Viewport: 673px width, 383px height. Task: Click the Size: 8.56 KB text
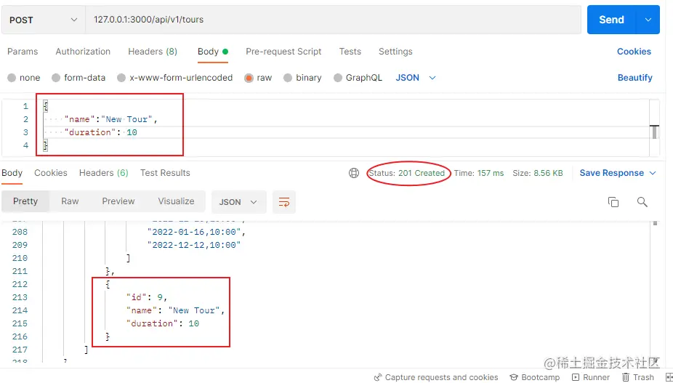pos(538,173)
